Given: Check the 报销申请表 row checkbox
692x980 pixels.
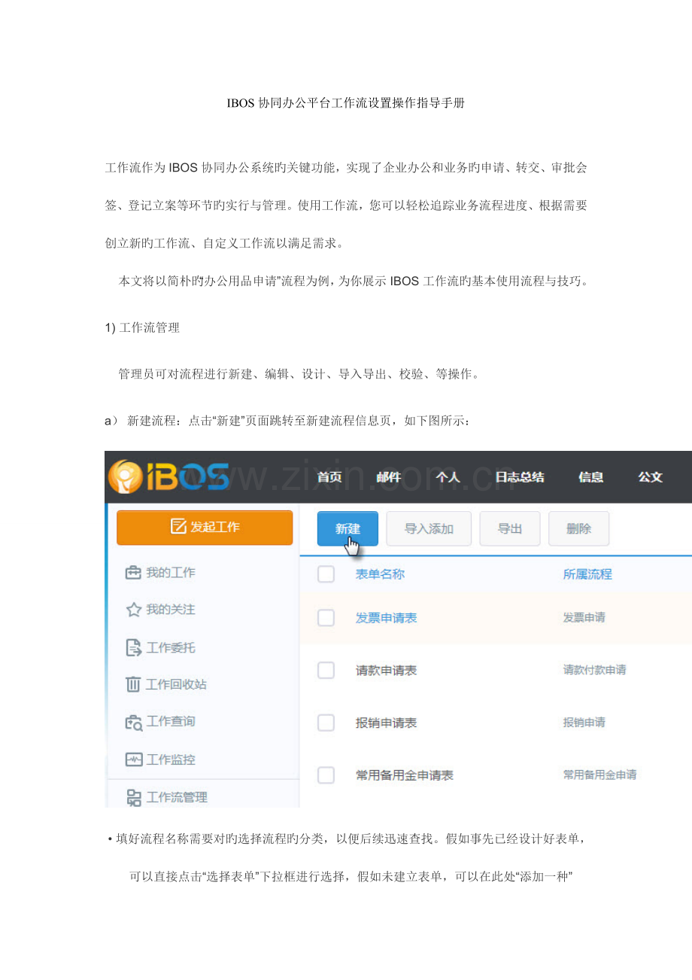Looking at the screenshot, I should (326, 723).
